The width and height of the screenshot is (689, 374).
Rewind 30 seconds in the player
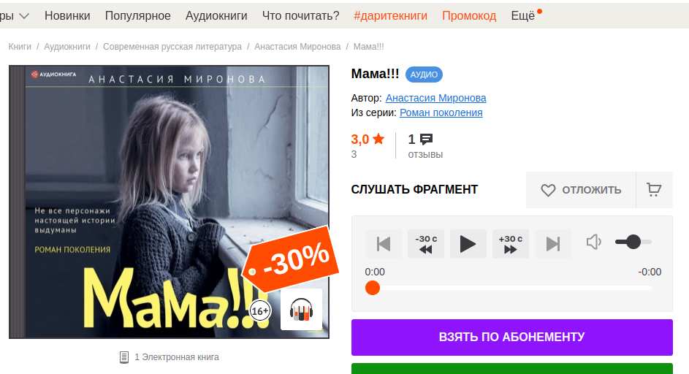[426, 244]
